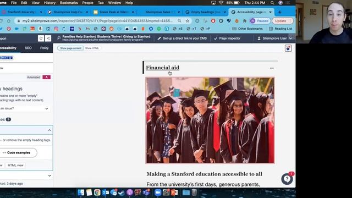Image resolution: width=352 pixels, height=198 pixels.
Task: Open Microsoft Teams from the Dock
Action: coord(146,193)
